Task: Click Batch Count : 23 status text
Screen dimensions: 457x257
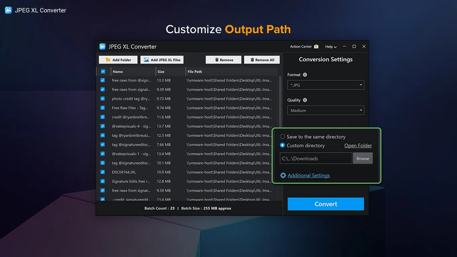Action: [x=160, y=208]
